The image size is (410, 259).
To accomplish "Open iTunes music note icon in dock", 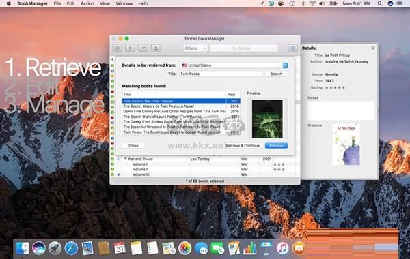I will coord(282,248).
